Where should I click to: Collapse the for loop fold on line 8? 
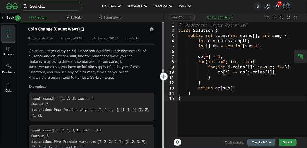(x=176, y=61)
